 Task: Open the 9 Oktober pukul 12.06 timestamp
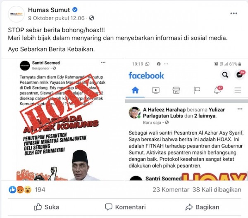pyautogui.click(x=56, y=18)
